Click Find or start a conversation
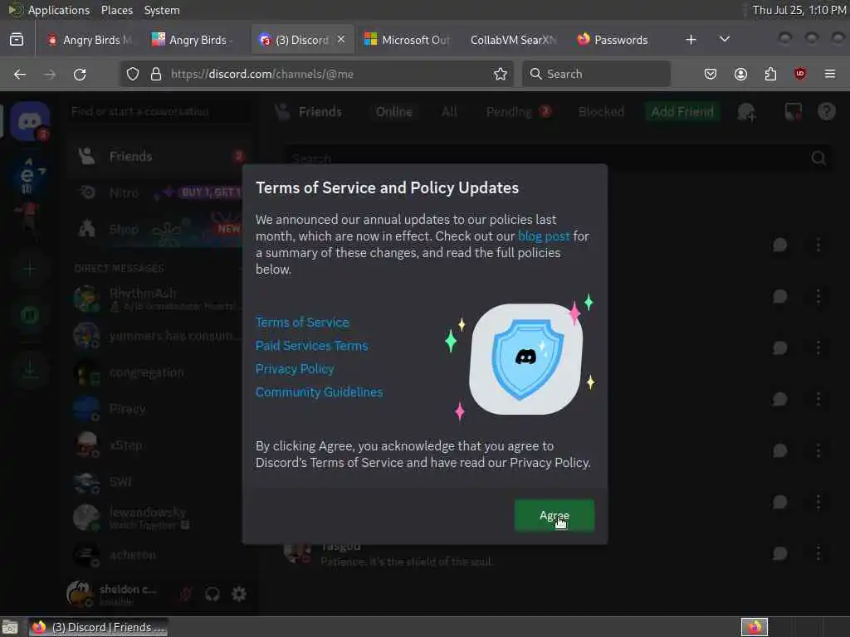The width and height of the screenshot is (850, 637). click(x=160, y=112)
